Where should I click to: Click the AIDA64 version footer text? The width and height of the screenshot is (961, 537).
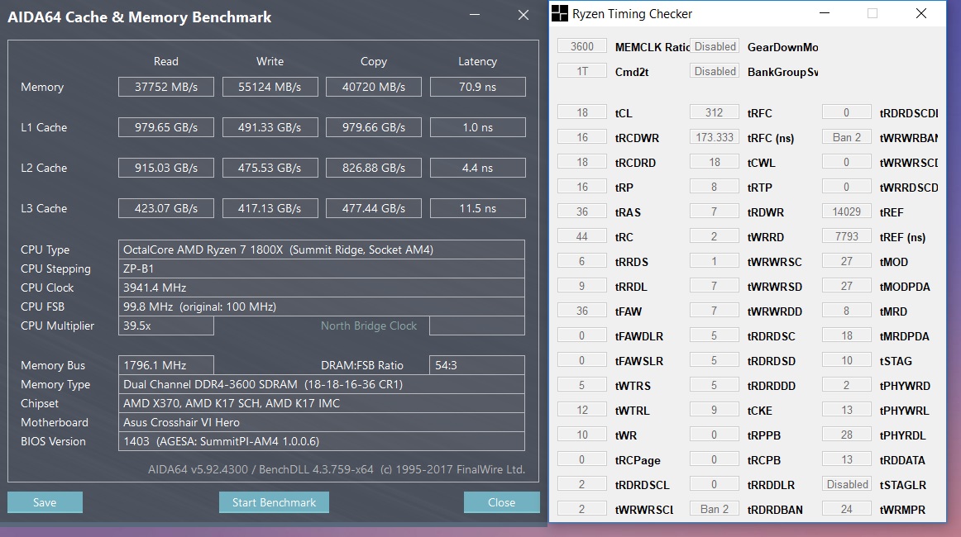[x=337, y=469]
